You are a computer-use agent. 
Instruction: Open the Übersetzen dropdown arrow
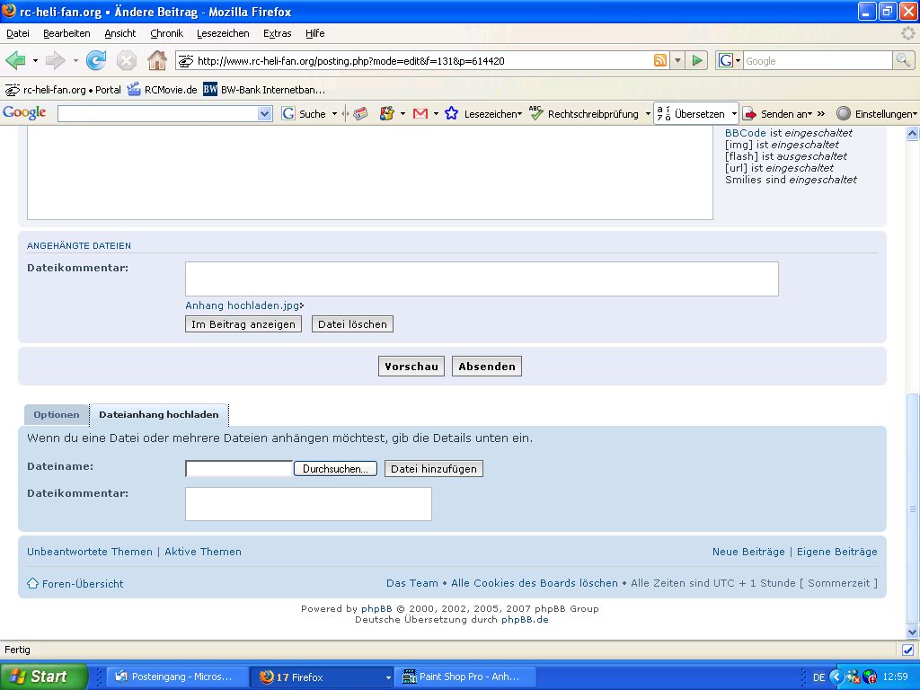[733, 114]
